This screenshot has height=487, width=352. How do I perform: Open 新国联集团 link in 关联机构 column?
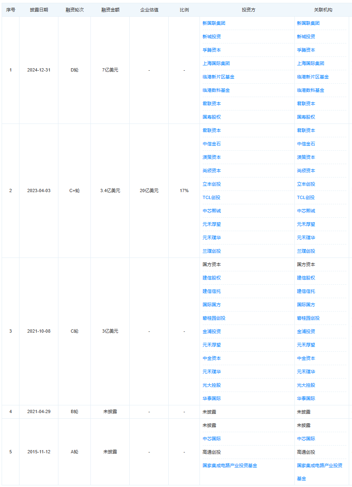pyautogui.click(x=308, y=23)
